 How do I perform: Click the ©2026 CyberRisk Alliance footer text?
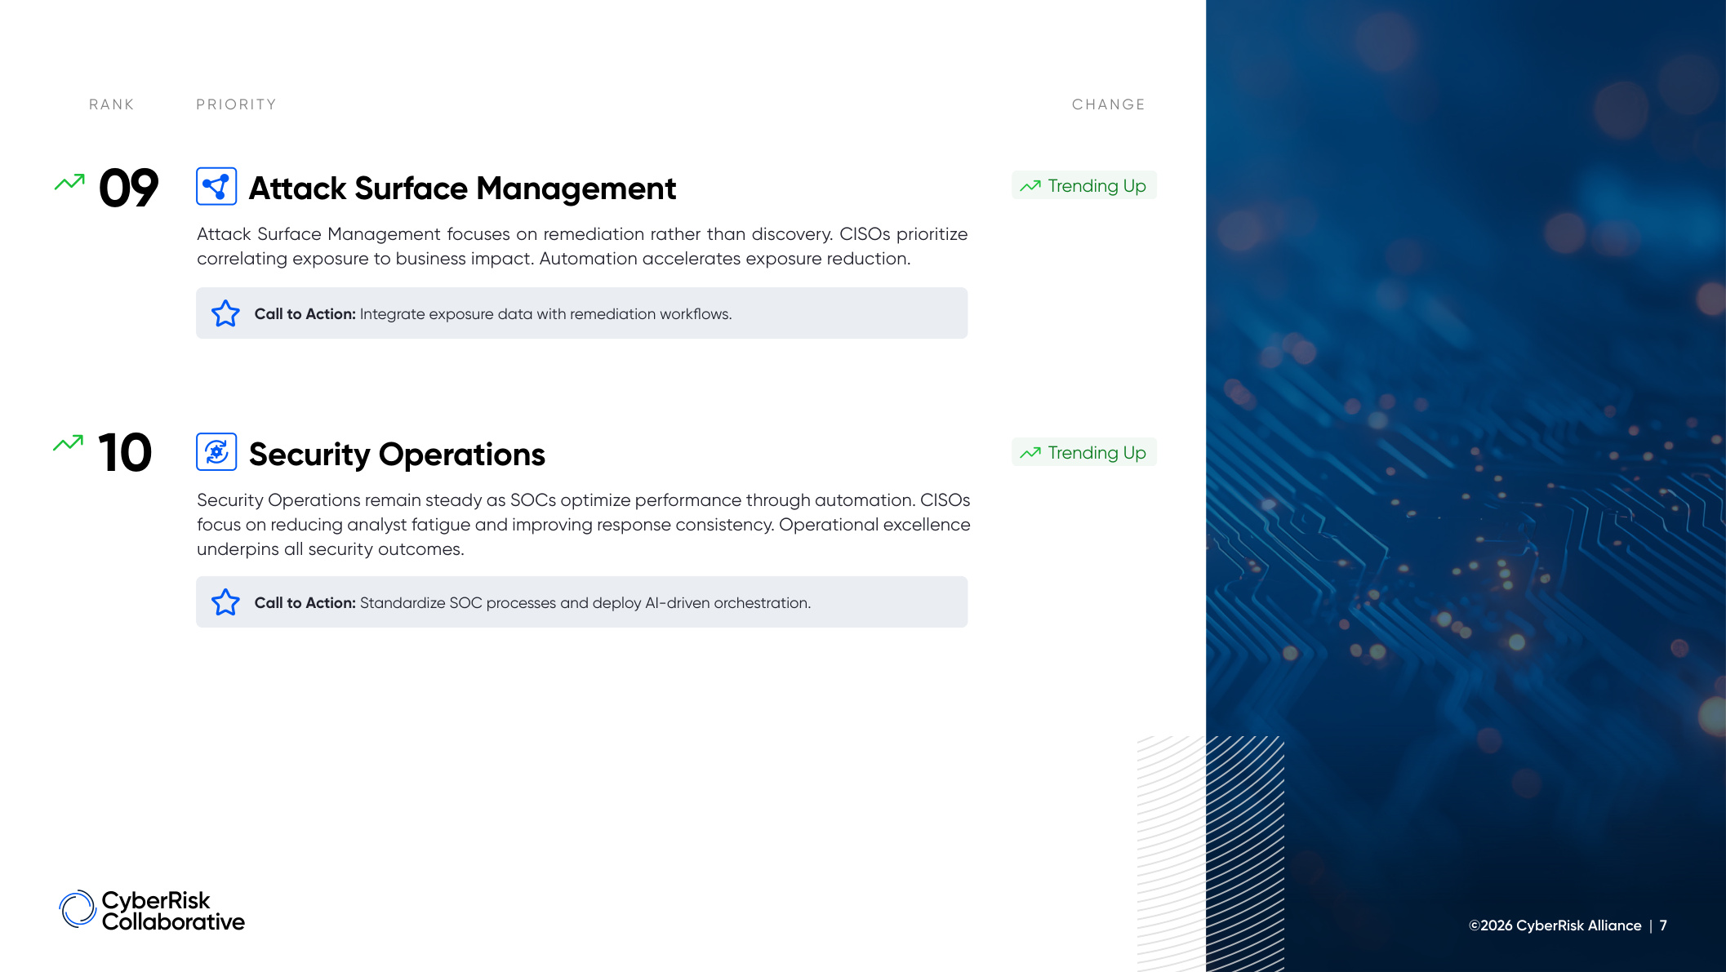tap(1555, 925)
